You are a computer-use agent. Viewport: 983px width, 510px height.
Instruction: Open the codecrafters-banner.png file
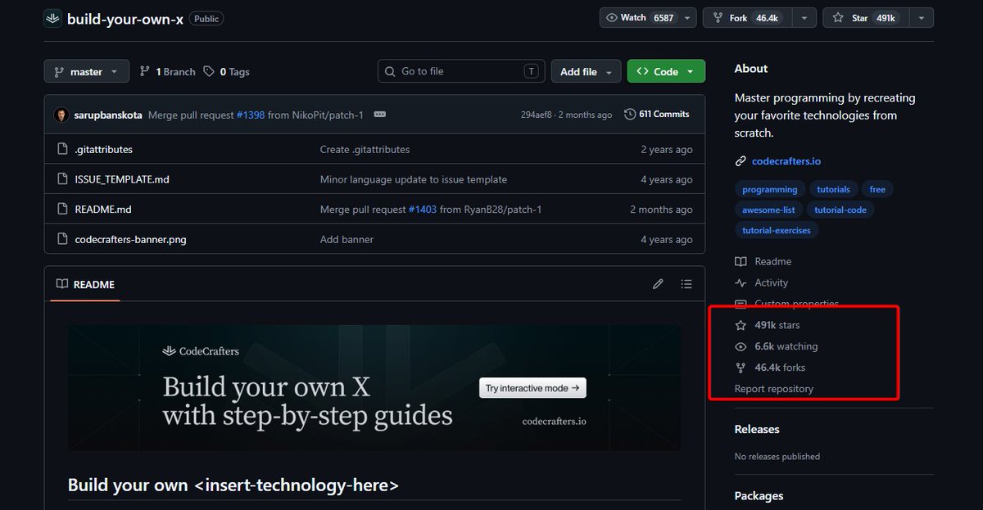(x=130, y=239)
